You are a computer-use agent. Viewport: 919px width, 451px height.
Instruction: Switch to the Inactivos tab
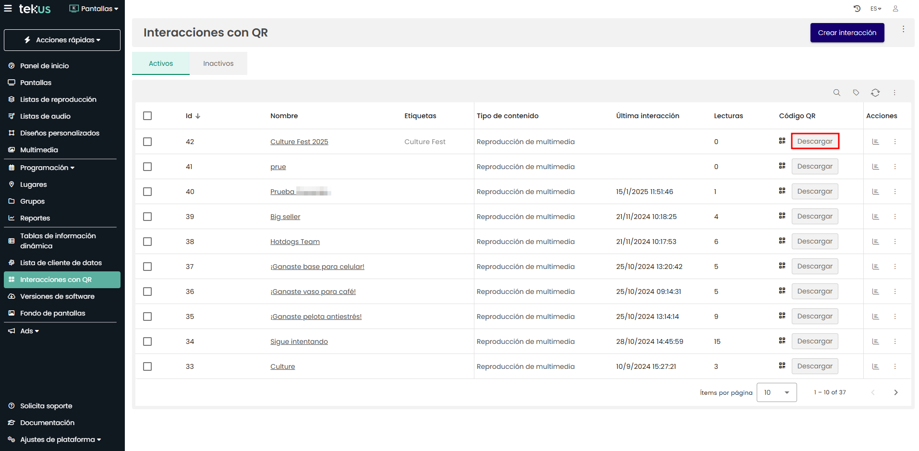[x=218, y=63]
